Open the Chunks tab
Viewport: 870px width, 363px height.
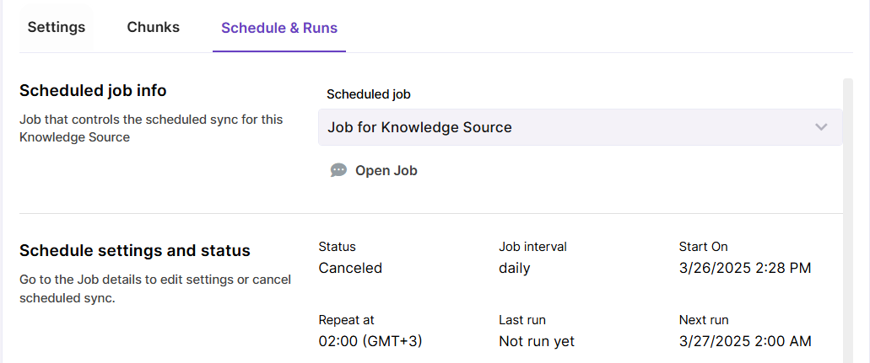click(x=153, y=27)
